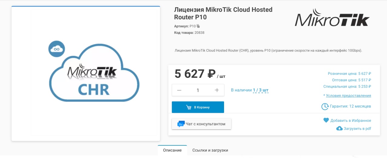This screenshot has height=158, width=387.
Task: Click the quantity input field
Action: pos(198,90)
